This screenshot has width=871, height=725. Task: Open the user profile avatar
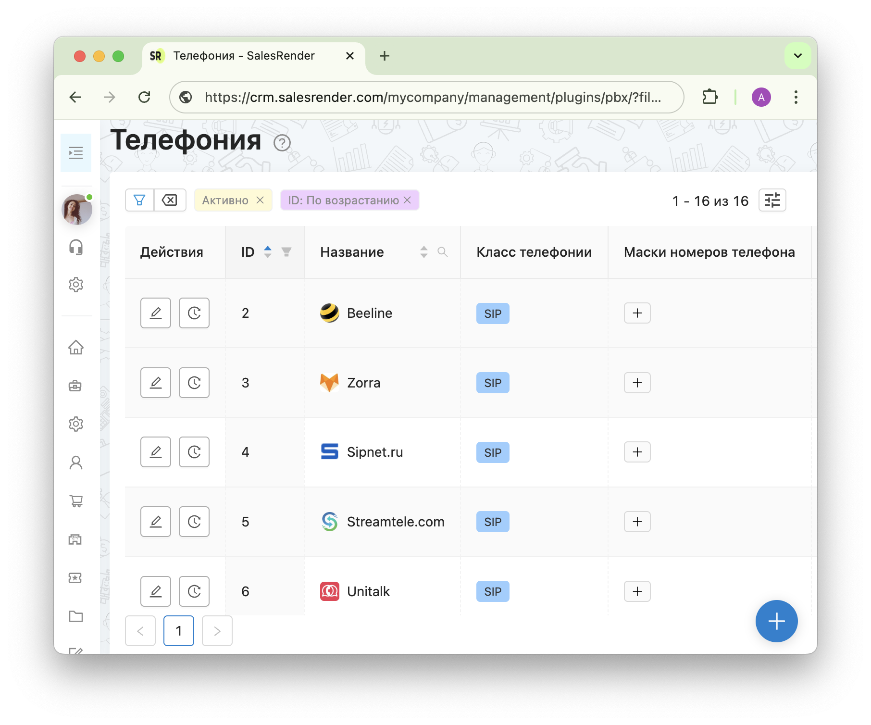tap(77, 210)
